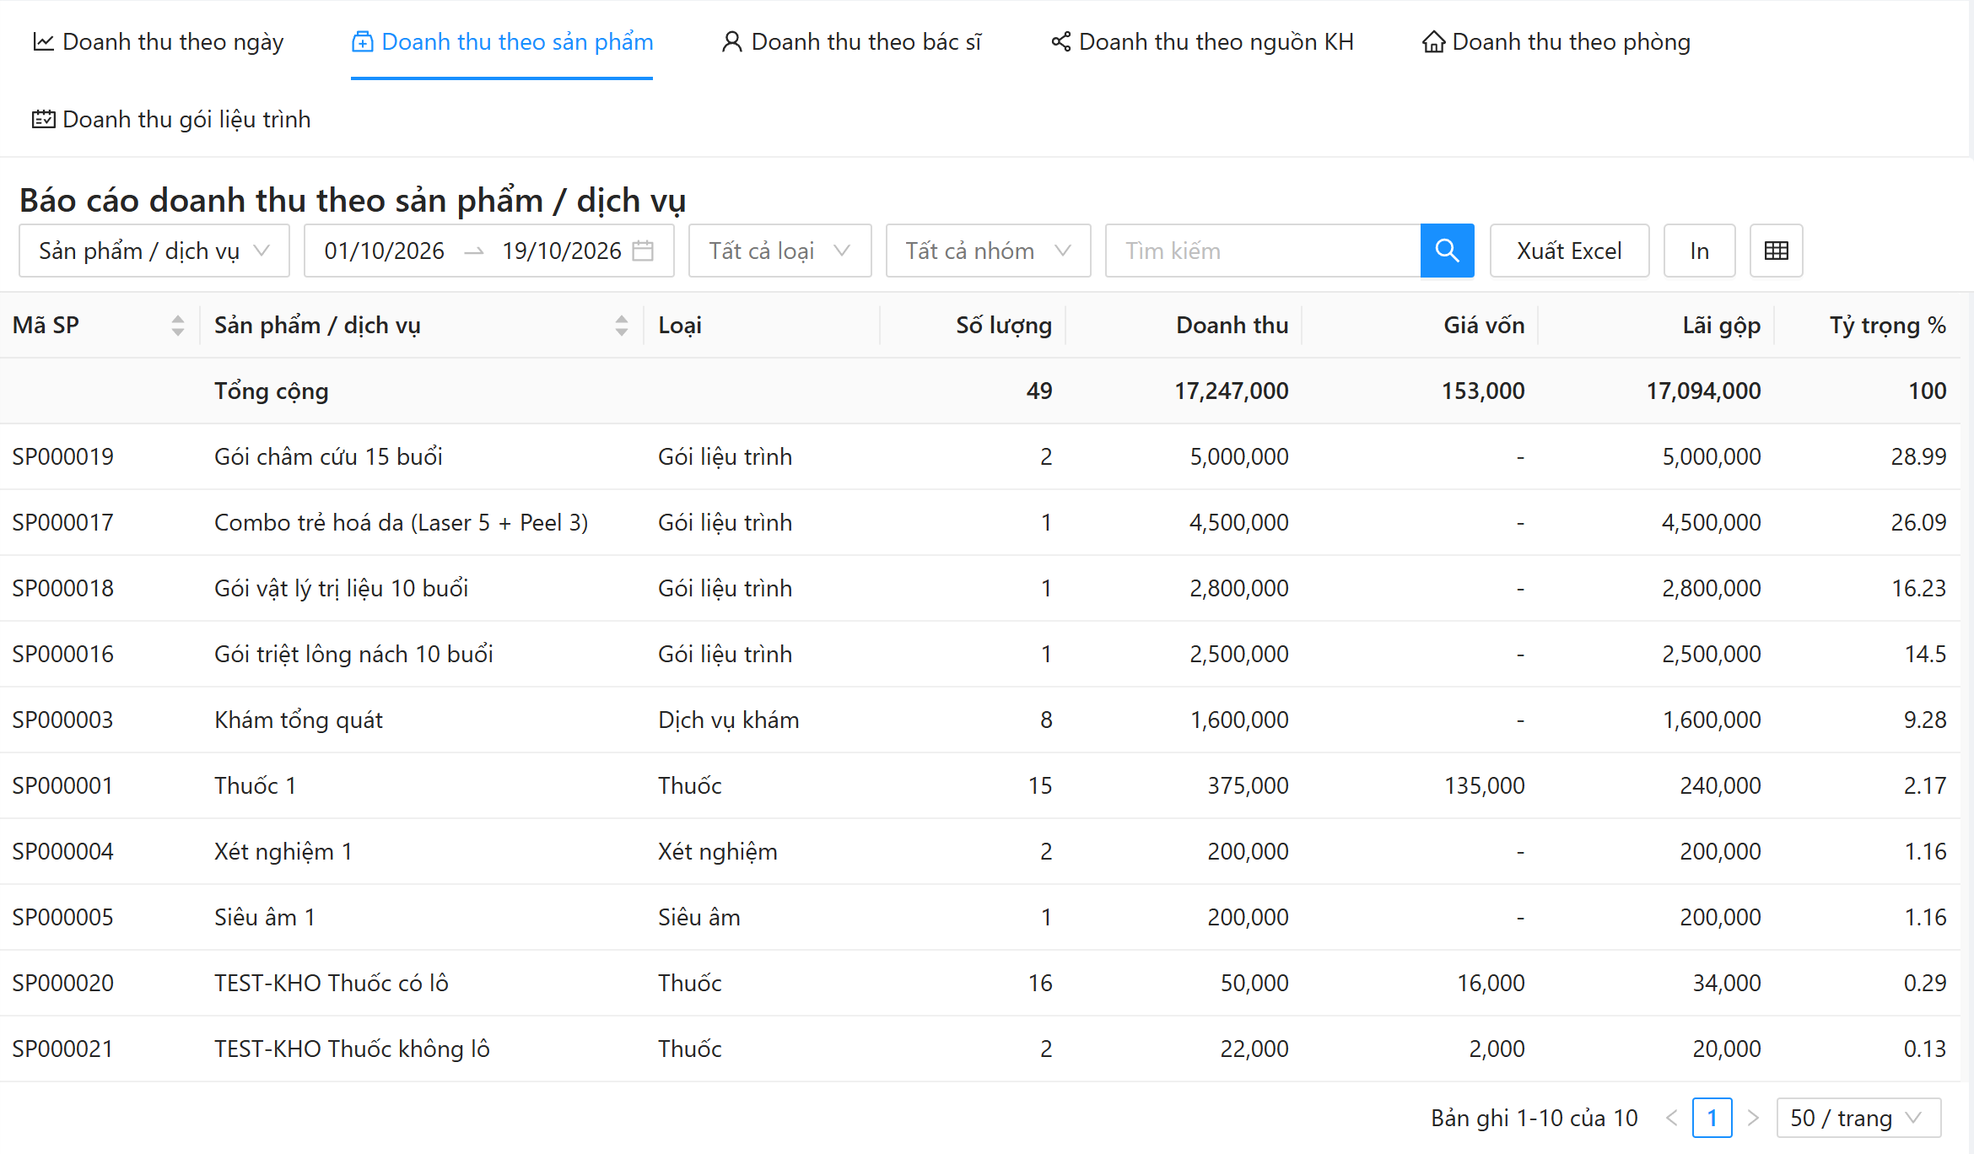This screenshot has height=1154, width=1974.
Task: Click Combo trẻ hoá da row name
Action: click(402, 522)
